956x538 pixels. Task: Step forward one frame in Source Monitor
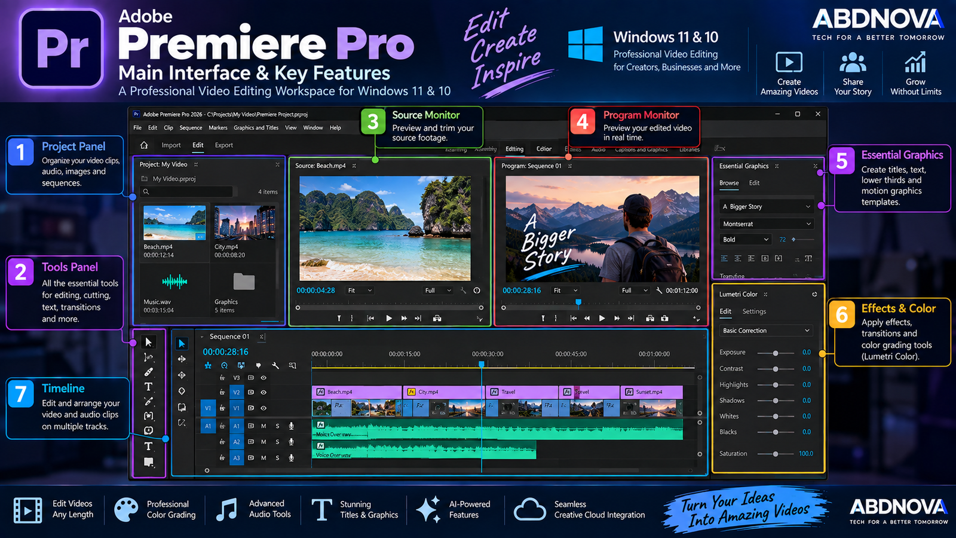tap(405, 319)
